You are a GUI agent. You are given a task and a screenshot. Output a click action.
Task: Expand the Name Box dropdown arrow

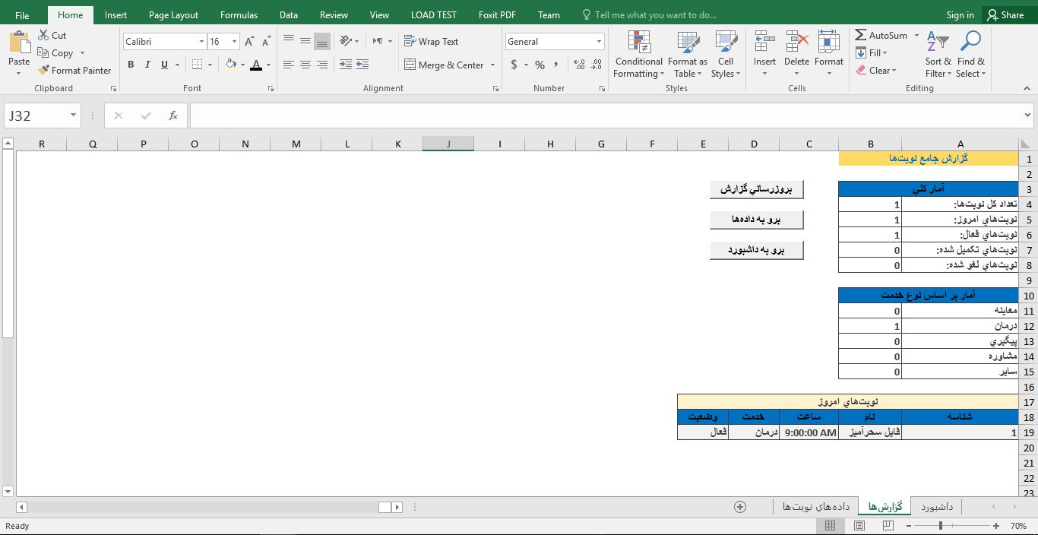(x=74, y=116)
